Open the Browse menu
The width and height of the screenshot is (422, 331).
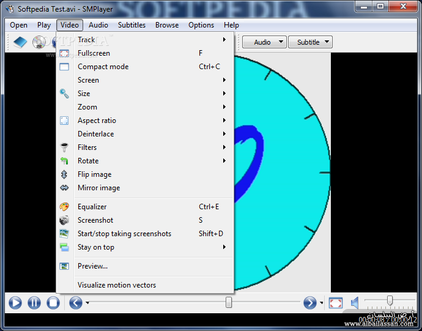[x=167, y=25]
